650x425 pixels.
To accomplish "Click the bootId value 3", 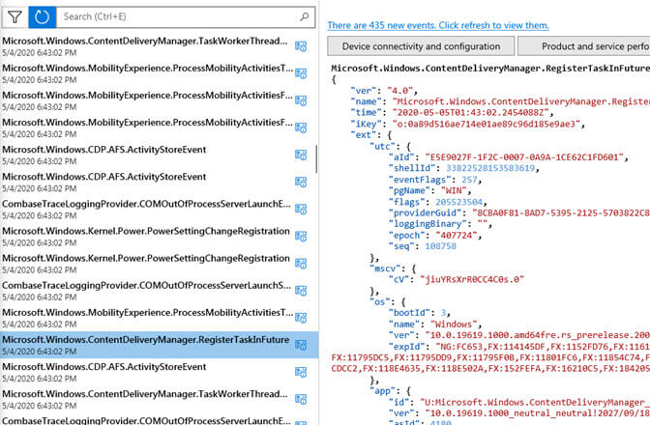I will coord(443,313).
